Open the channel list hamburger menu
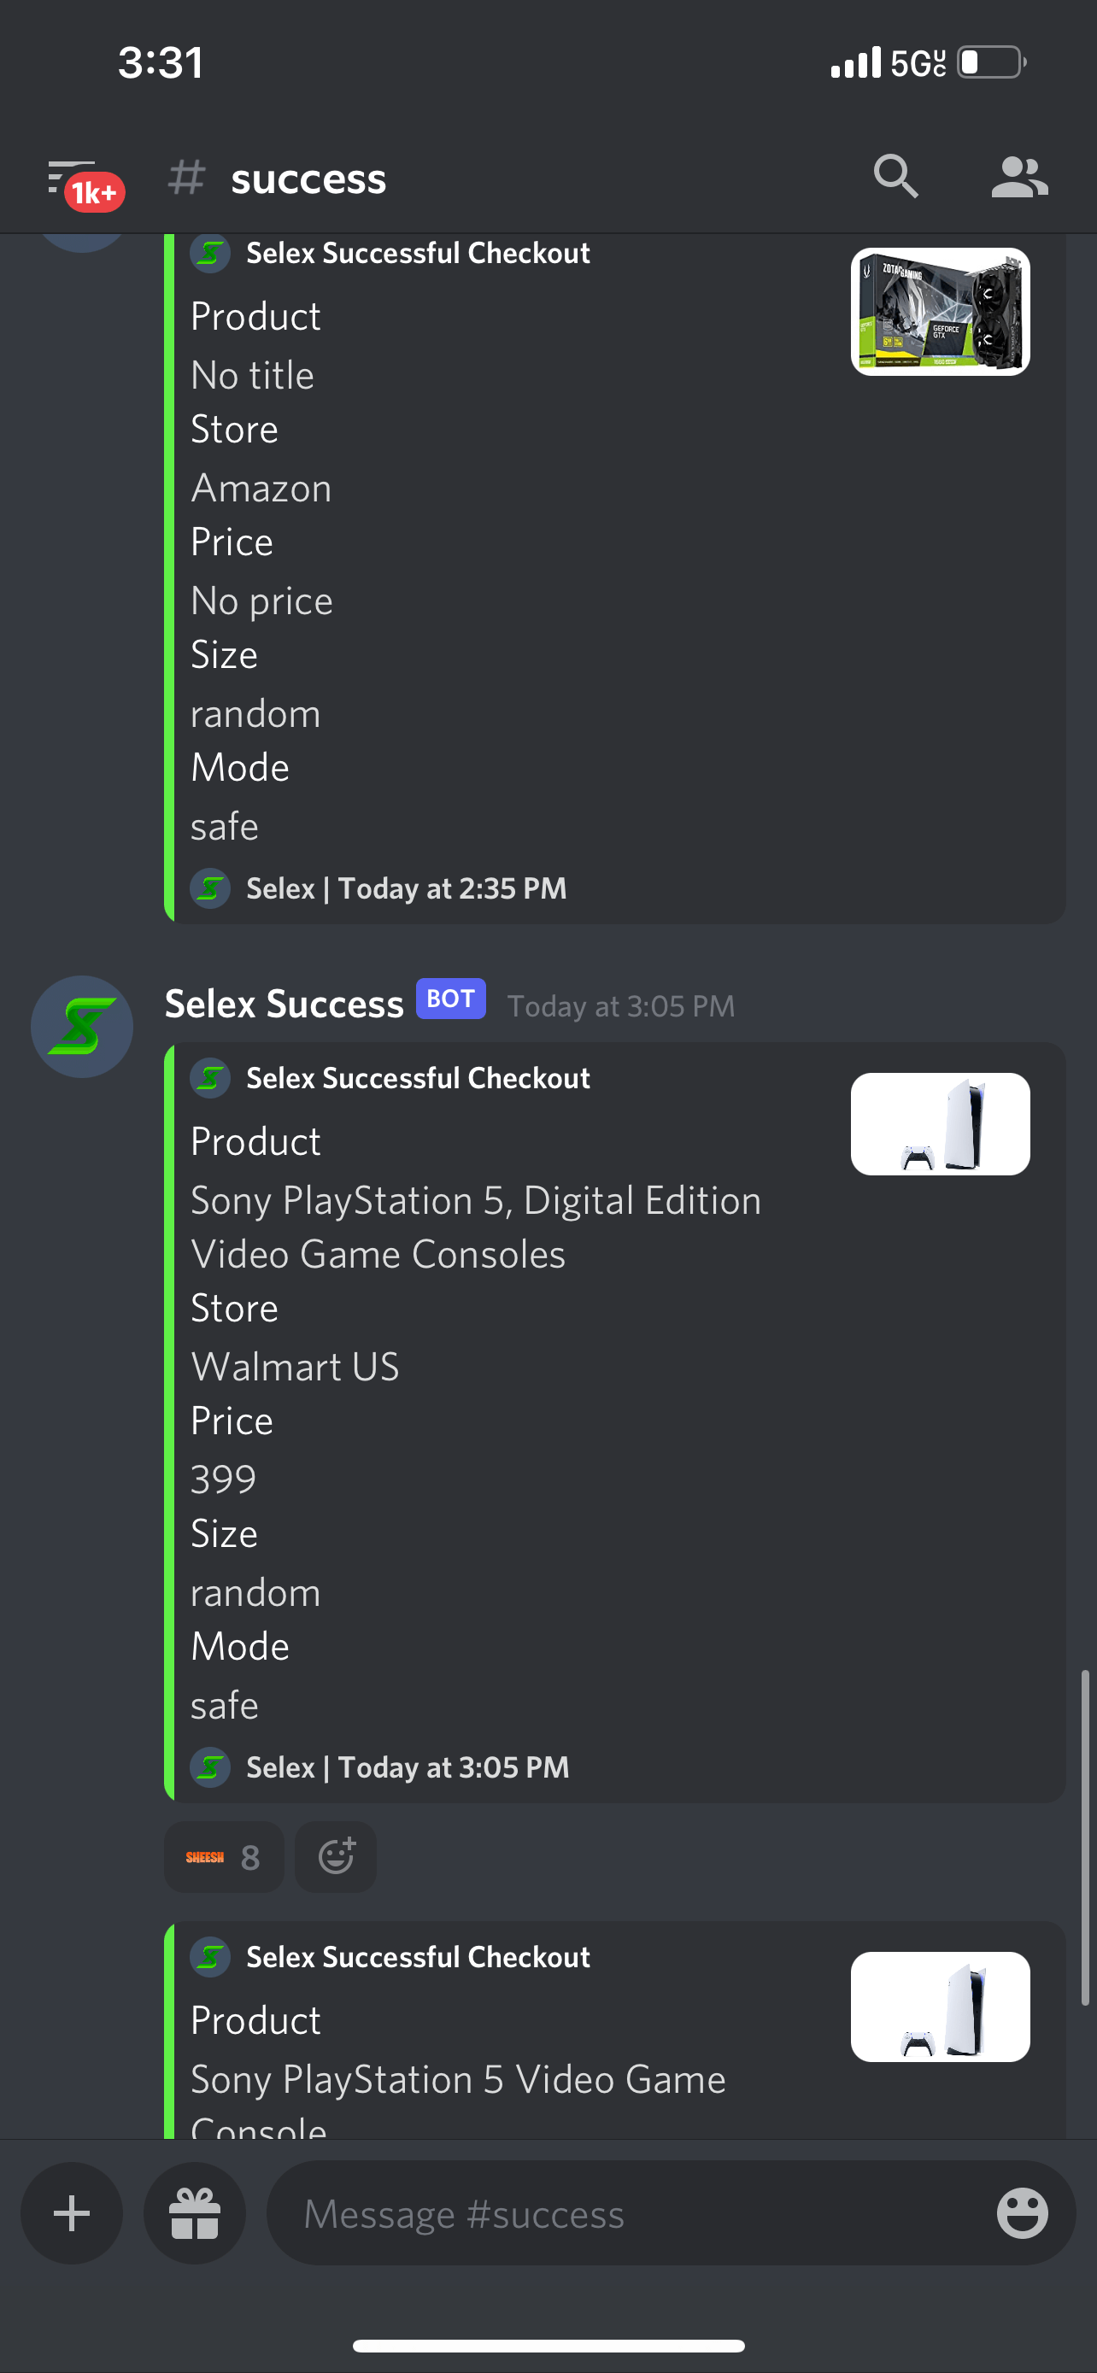Screen dimensions: 1097x2373 click(71, 176)
